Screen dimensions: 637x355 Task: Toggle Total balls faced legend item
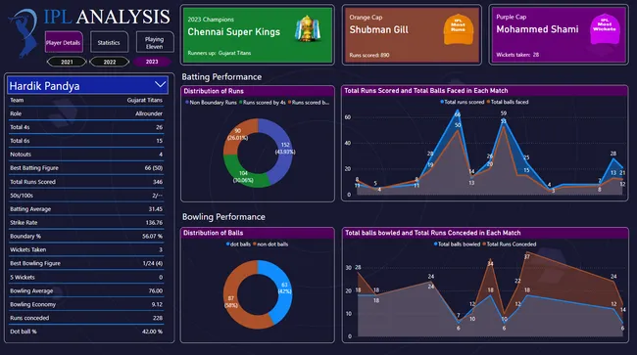508,102
